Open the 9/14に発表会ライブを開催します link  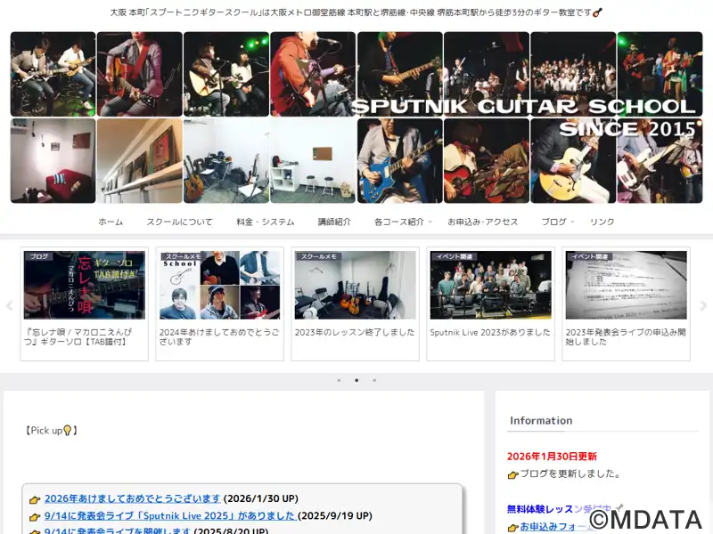(118, 530)
